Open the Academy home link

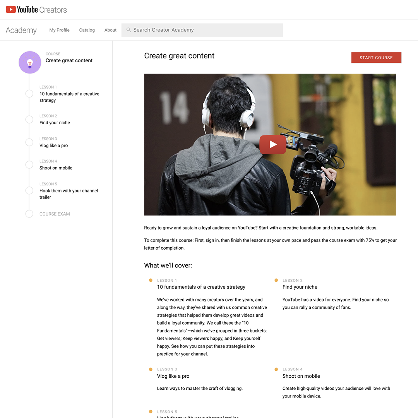[21, 30]
